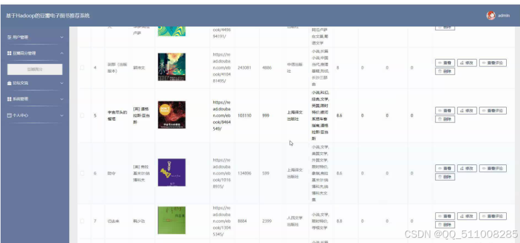Click the 个人中心 sidebar icon

tap(9, 115)
